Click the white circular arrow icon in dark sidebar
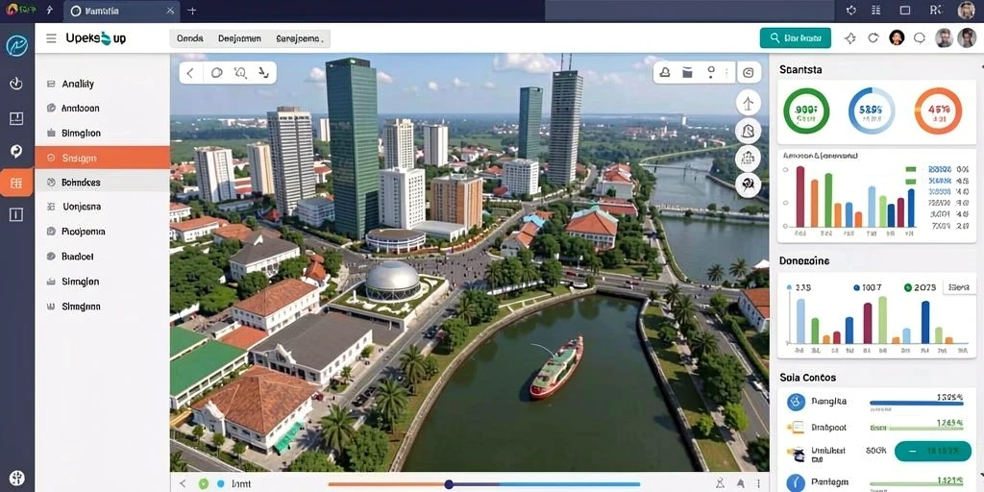984x492 pixels. click(16, 151)
